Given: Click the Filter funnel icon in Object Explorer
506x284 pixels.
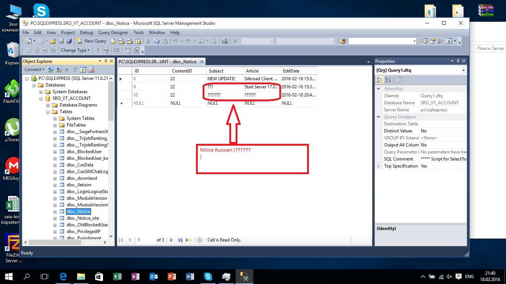Looking at the screenshot, I should 75,70.
